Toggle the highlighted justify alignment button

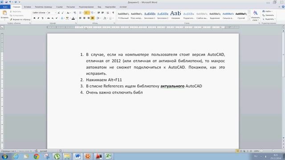tap(93, 18)
